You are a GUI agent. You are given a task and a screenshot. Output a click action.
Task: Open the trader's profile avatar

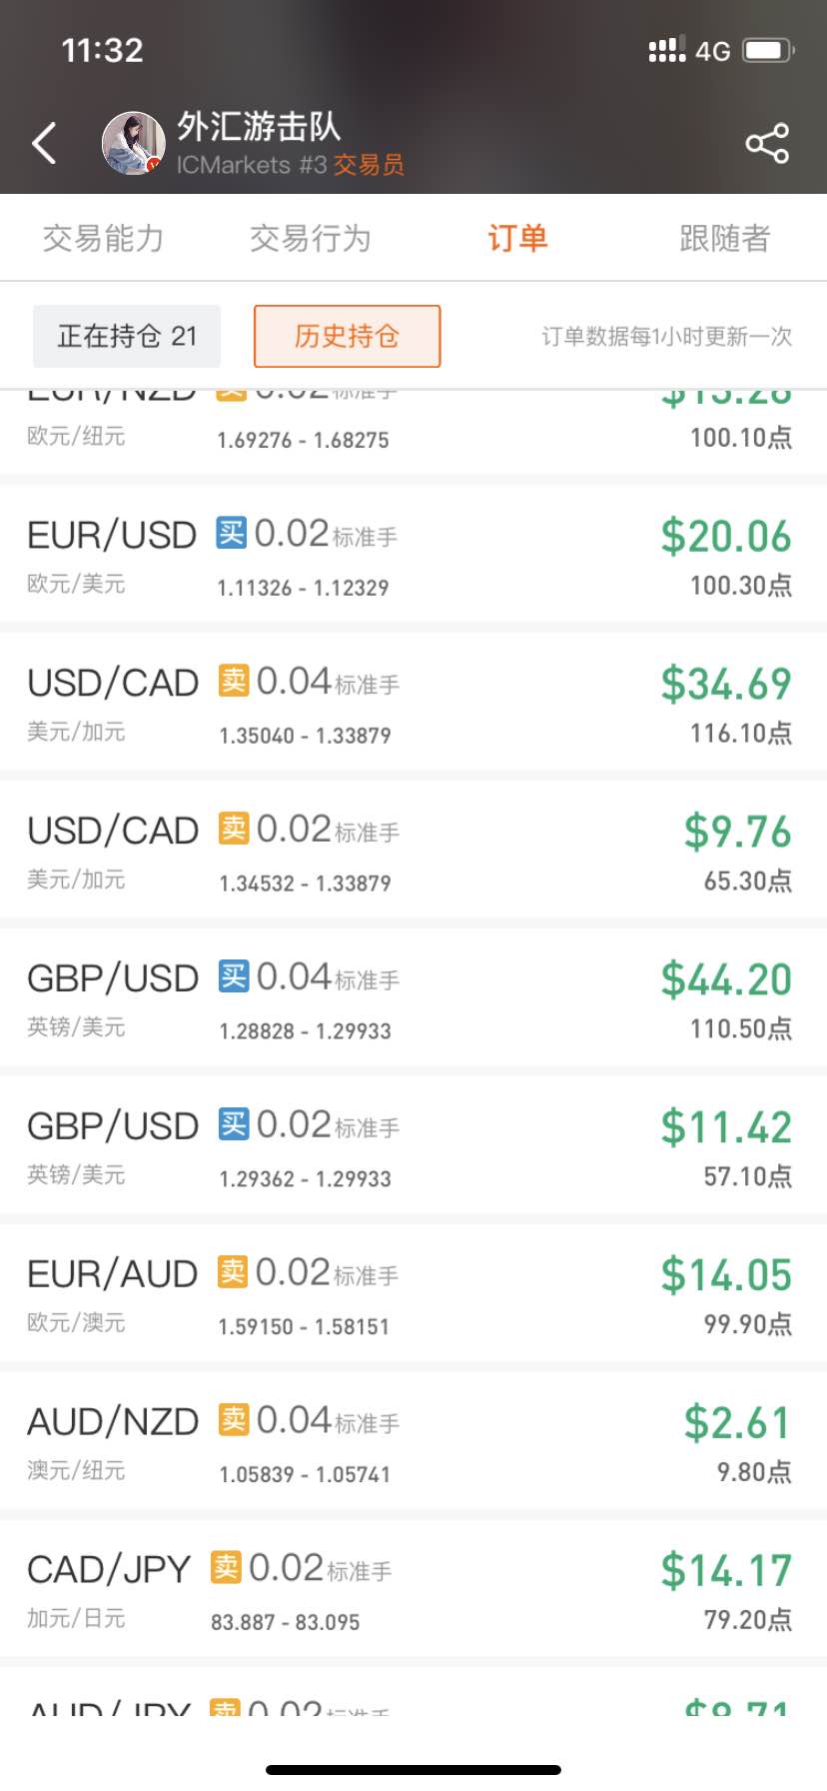coord(133,143)
